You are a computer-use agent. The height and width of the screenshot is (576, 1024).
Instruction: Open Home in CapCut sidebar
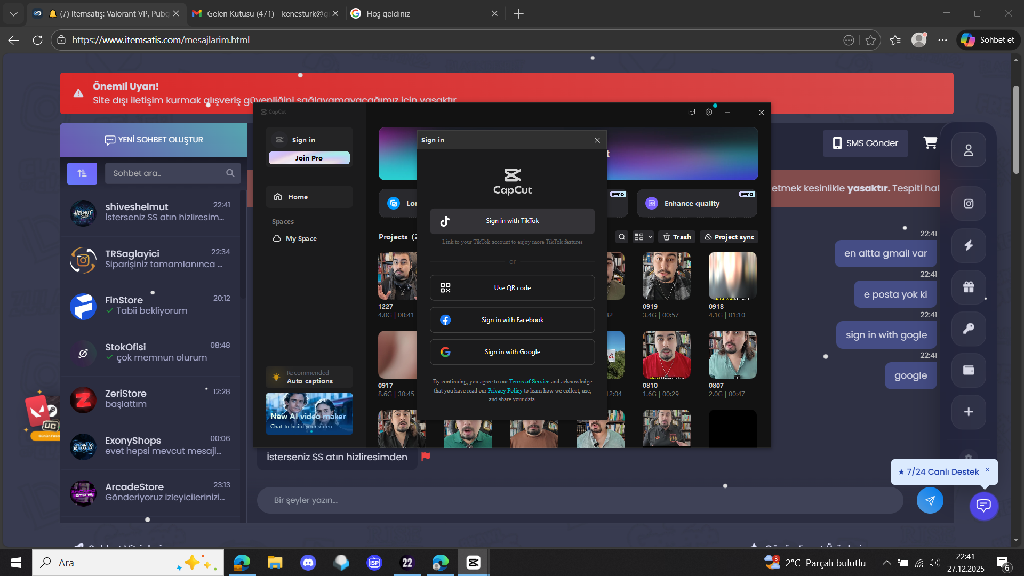309,197
